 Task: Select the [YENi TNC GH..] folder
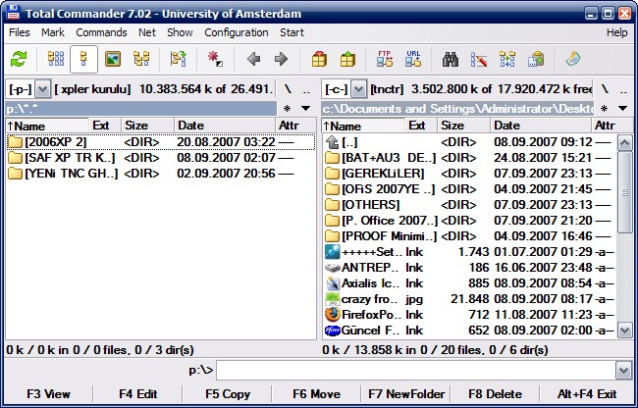tap(161, 174)
